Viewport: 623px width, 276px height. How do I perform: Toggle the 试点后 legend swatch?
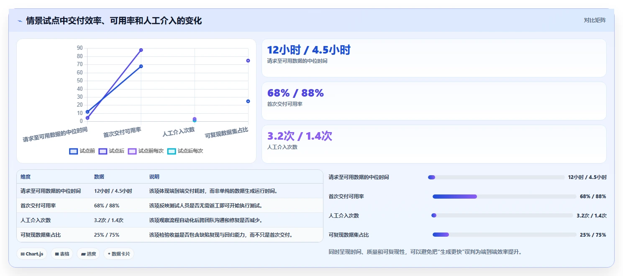click(x=103, y=151)
